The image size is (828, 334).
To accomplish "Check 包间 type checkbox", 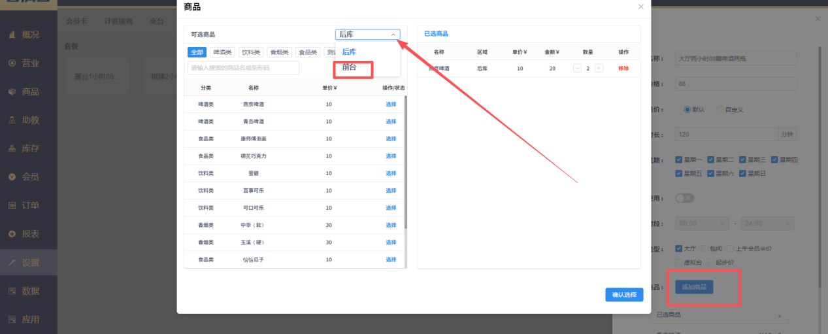I will 704,248.
